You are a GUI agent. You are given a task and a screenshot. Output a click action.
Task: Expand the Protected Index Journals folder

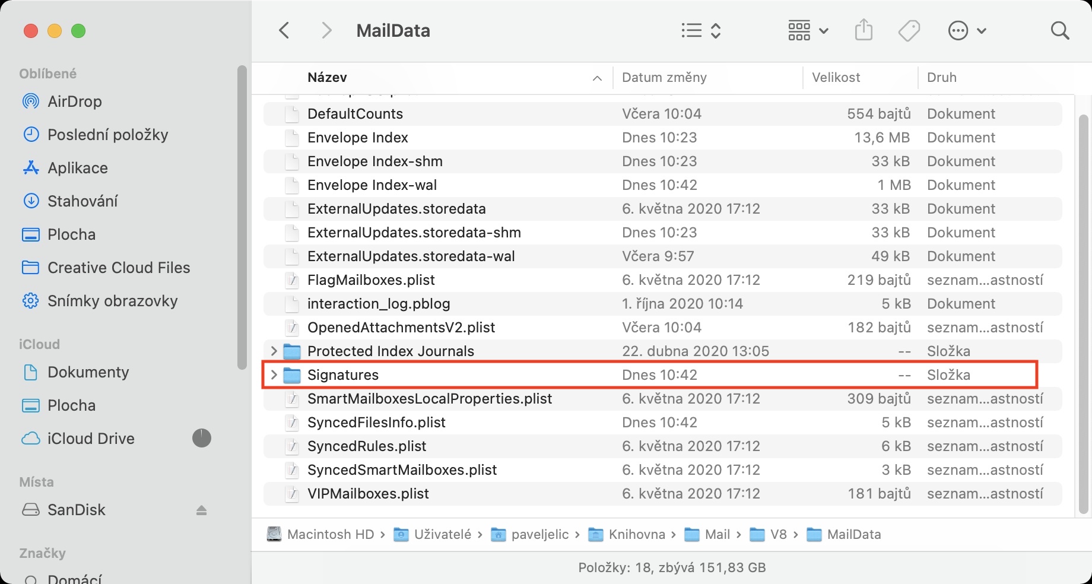[x=274, y=351]
